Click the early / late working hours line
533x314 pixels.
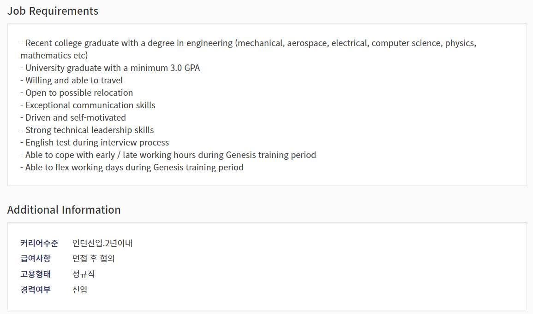pos(168,155)
